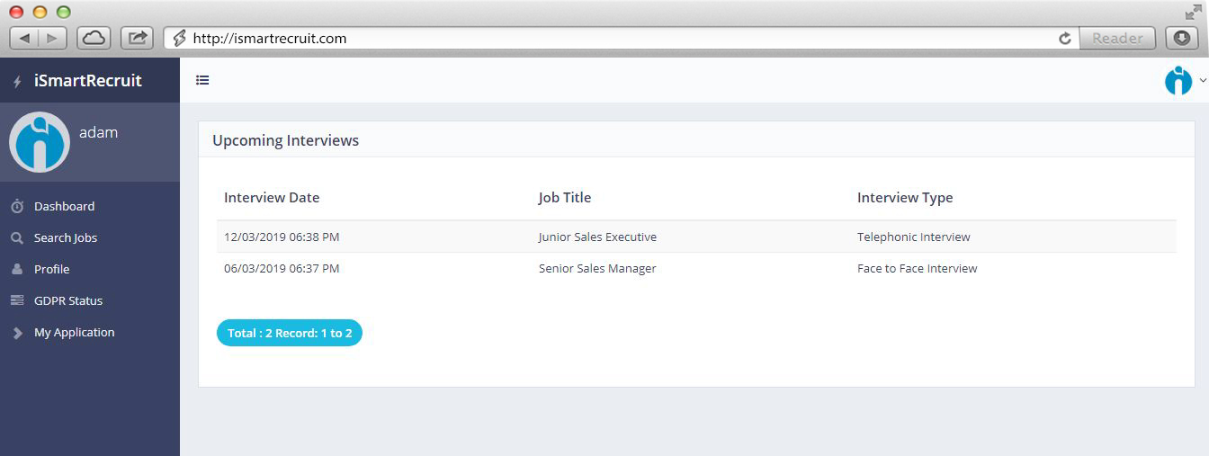Click the browser downloads arrow icon

1181,38
